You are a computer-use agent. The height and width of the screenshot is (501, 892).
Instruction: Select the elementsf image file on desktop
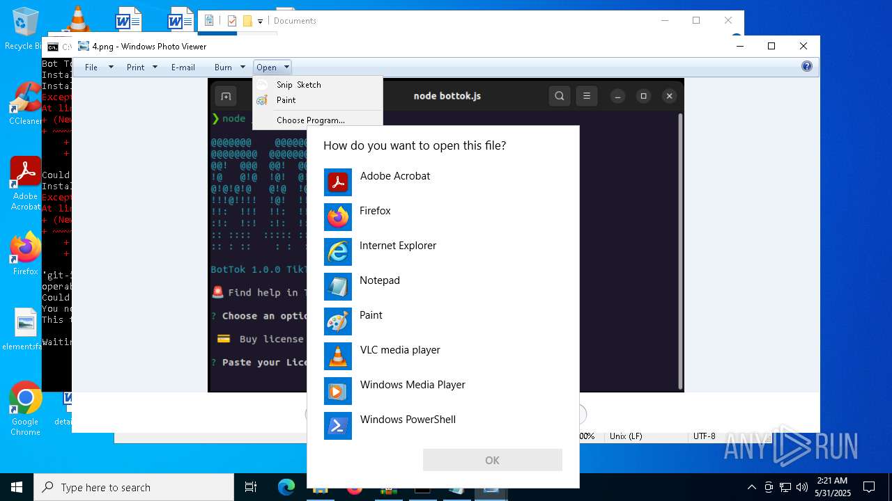24,329
